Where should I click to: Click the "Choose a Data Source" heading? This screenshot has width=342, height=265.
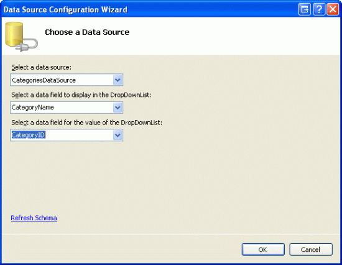coord(87,32)
